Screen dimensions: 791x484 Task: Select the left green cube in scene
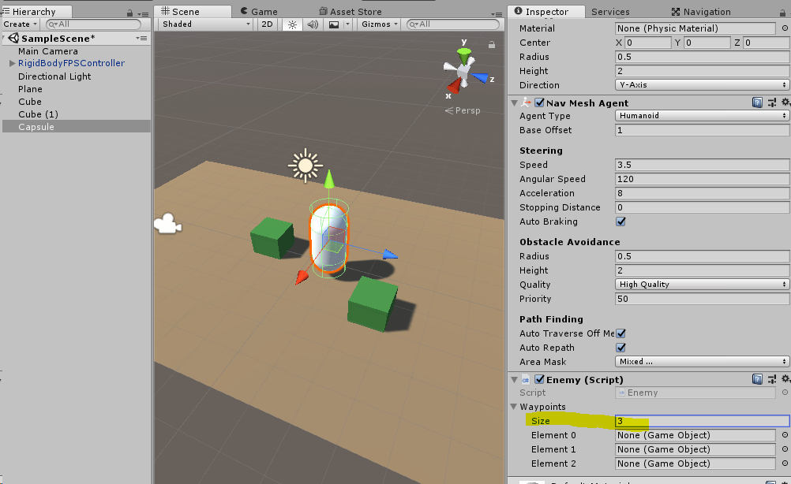(272, 238)
